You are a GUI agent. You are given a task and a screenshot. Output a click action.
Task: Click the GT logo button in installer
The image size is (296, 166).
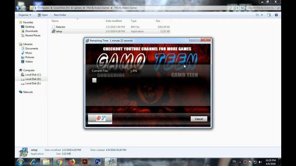(x=100, y=118)
